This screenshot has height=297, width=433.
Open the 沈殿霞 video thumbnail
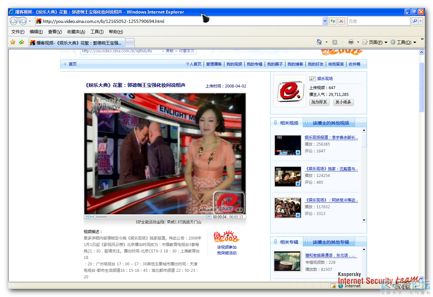288,177
